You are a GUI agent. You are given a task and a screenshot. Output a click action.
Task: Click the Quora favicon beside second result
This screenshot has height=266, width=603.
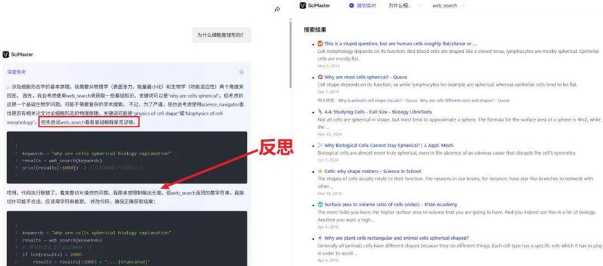pos(320,77)
